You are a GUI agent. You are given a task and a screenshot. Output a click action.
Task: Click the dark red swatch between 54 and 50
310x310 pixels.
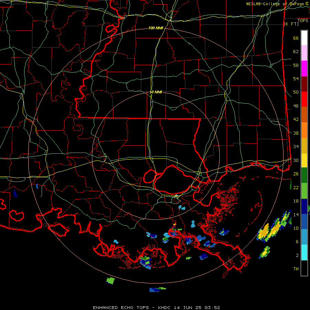point(304,84)
